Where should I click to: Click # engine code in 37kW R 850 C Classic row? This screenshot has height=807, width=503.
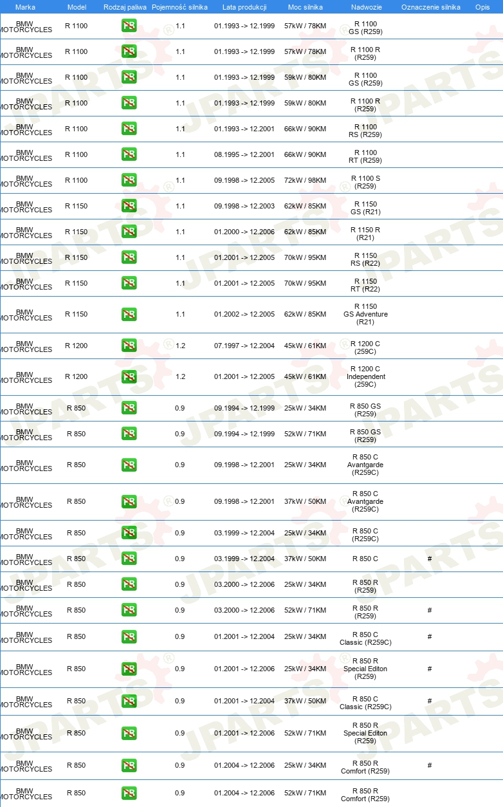430,701
